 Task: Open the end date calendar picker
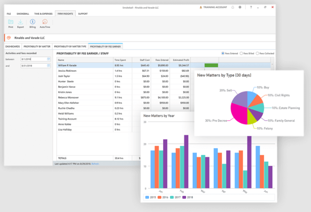coord(48,66)
